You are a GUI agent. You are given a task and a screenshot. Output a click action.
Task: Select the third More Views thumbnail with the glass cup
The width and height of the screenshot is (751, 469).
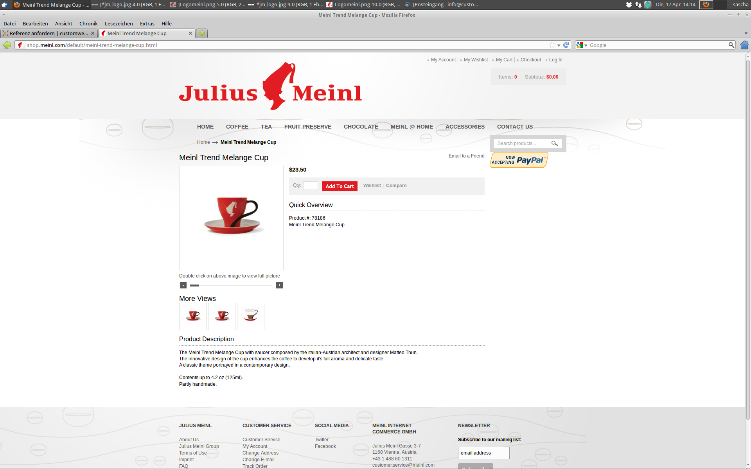[251, 317]
